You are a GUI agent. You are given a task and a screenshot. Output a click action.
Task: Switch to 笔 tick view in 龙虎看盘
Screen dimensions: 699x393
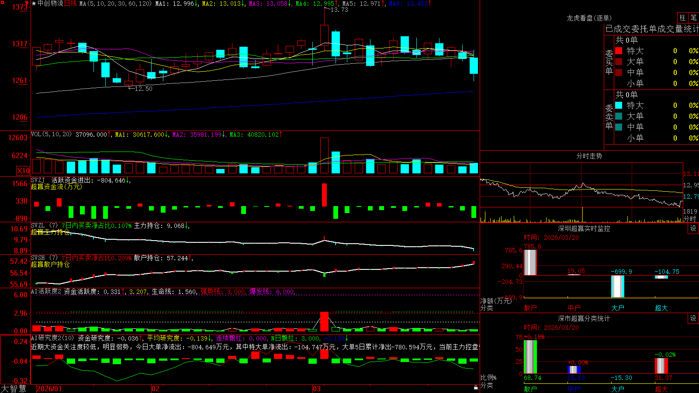tap(693, 17)
